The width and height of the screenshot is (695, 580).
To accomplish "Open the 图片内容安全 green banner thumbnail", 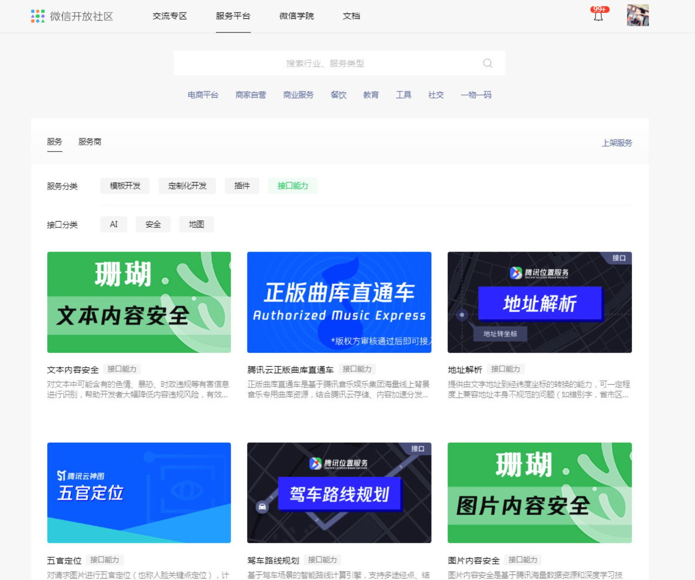I will 539,493.
